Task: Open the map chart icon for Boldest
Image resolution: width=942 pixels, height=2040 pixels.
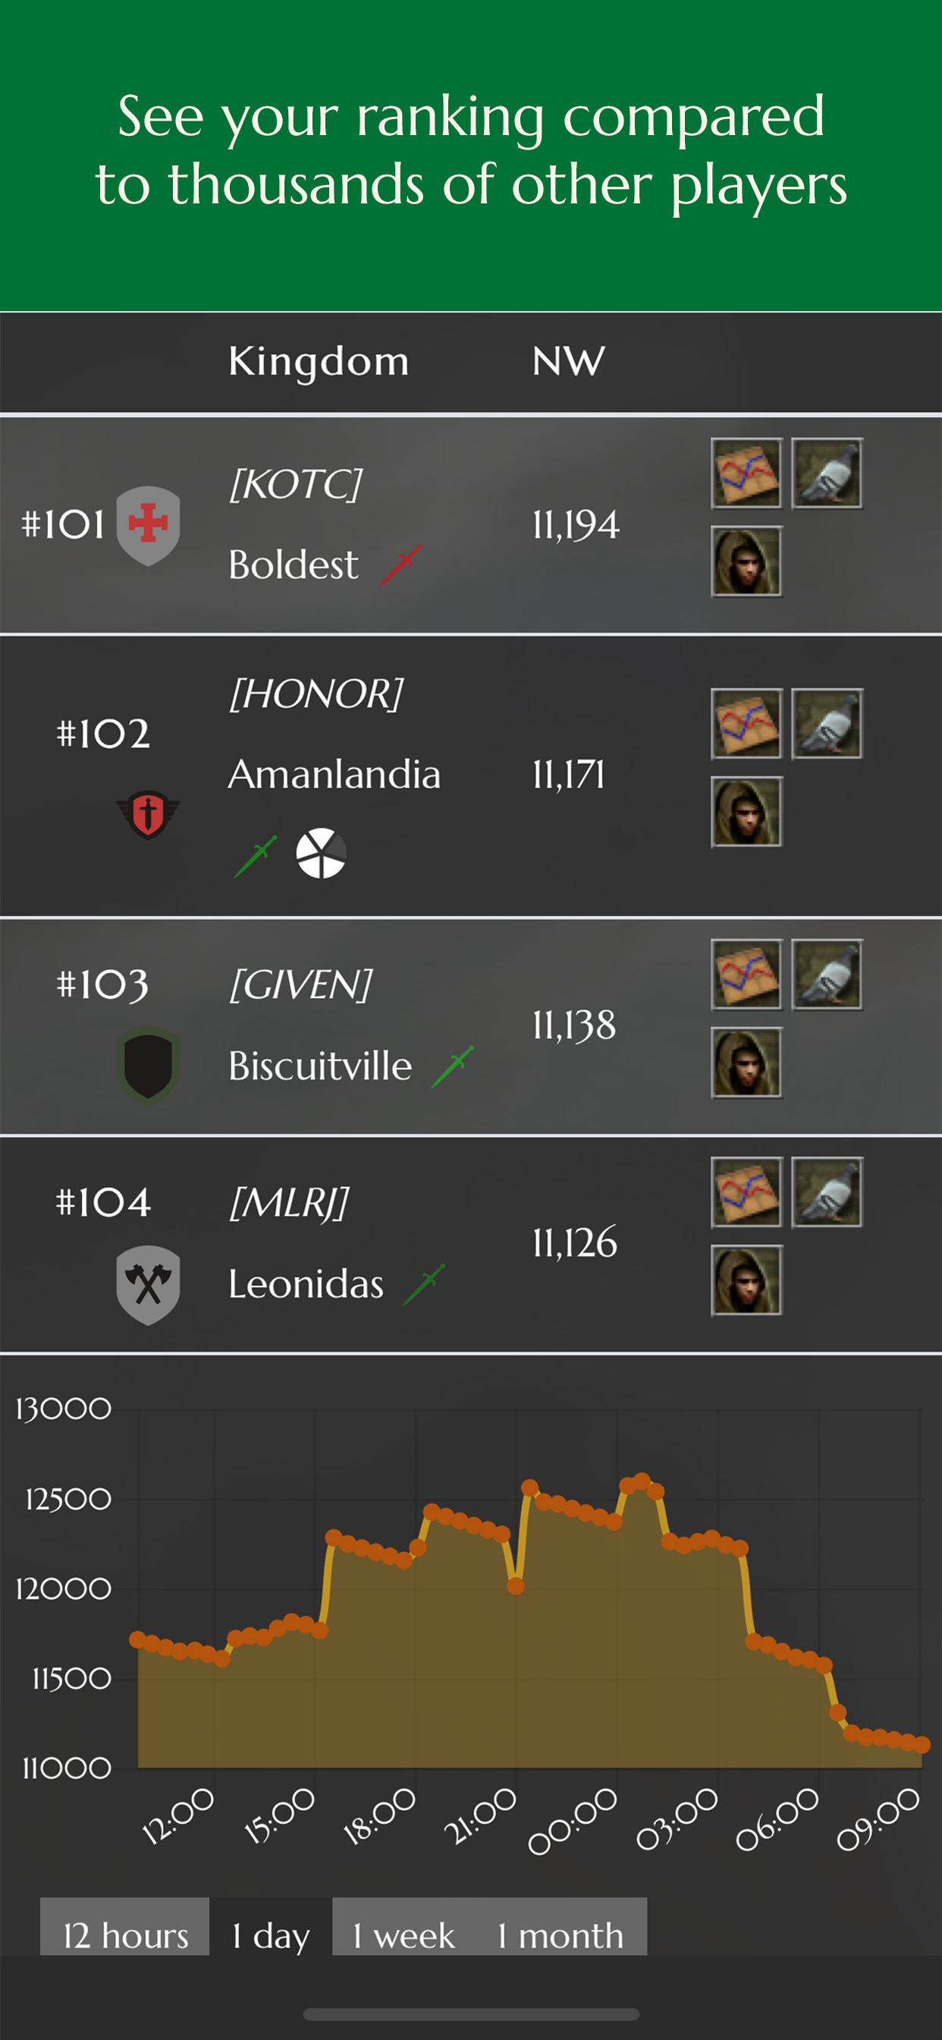Action: click(x=746, y=473)
